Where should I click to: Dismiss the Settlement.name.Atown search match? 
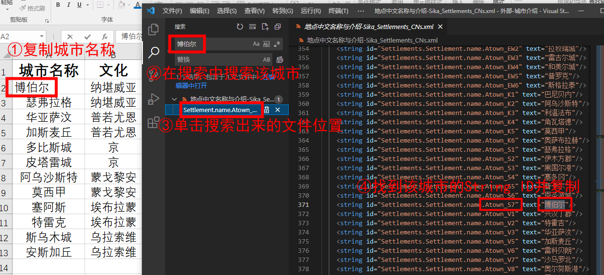(x=278, y=110)
